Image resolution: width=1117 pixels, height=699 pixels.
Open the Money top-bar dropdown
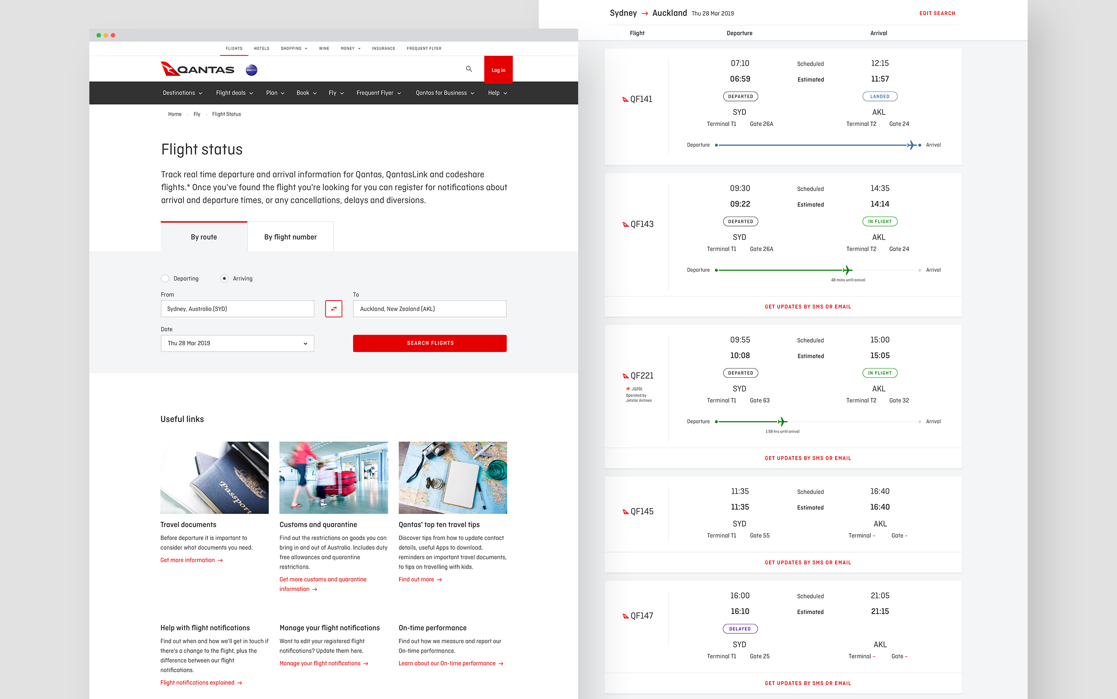pos(350,49)
